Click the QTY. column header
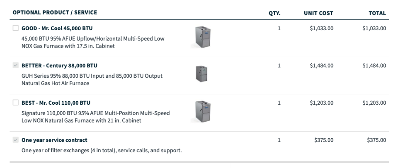The image size is (400, 168). point(274,13)
